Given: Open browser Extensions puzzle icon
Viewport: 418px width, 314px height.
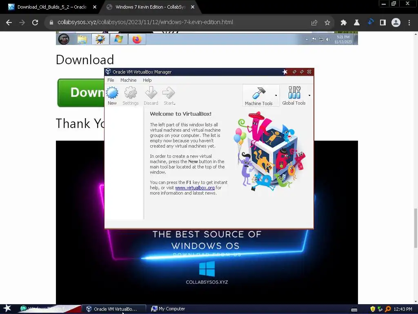Looking at the screenshot, I should [x=343, y=23].
